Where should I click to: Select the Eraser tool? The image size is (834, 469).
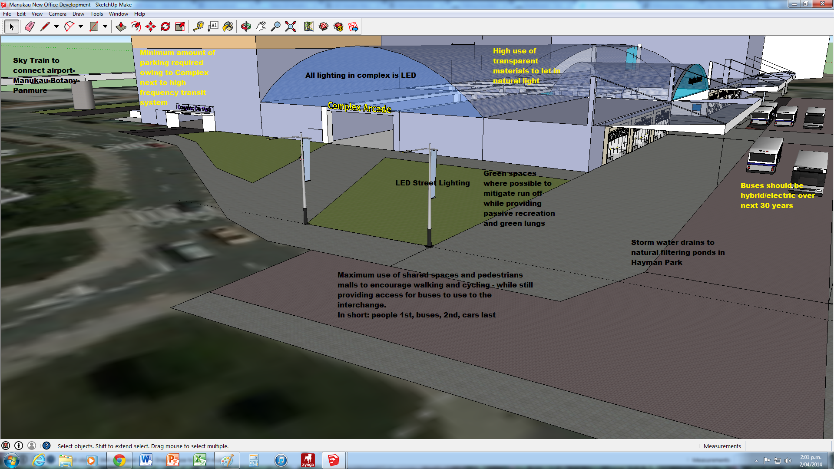[30, 26]
